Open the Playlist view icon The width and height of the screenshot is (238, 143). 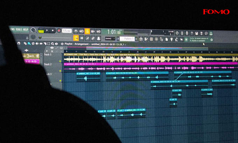point(141,39)
